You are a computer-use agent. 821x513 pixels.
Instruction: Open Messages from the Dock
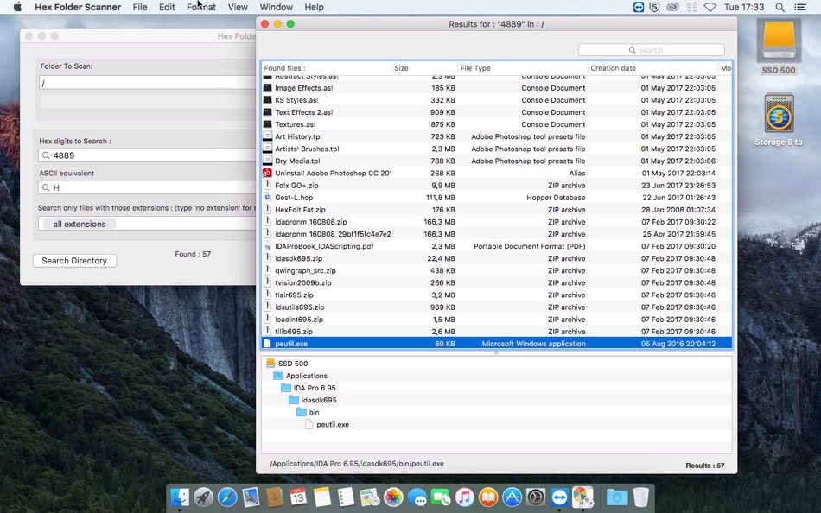pos(417,497)
